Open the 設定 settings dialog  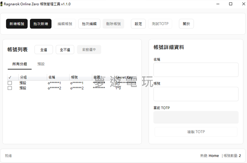click(138, 24)
